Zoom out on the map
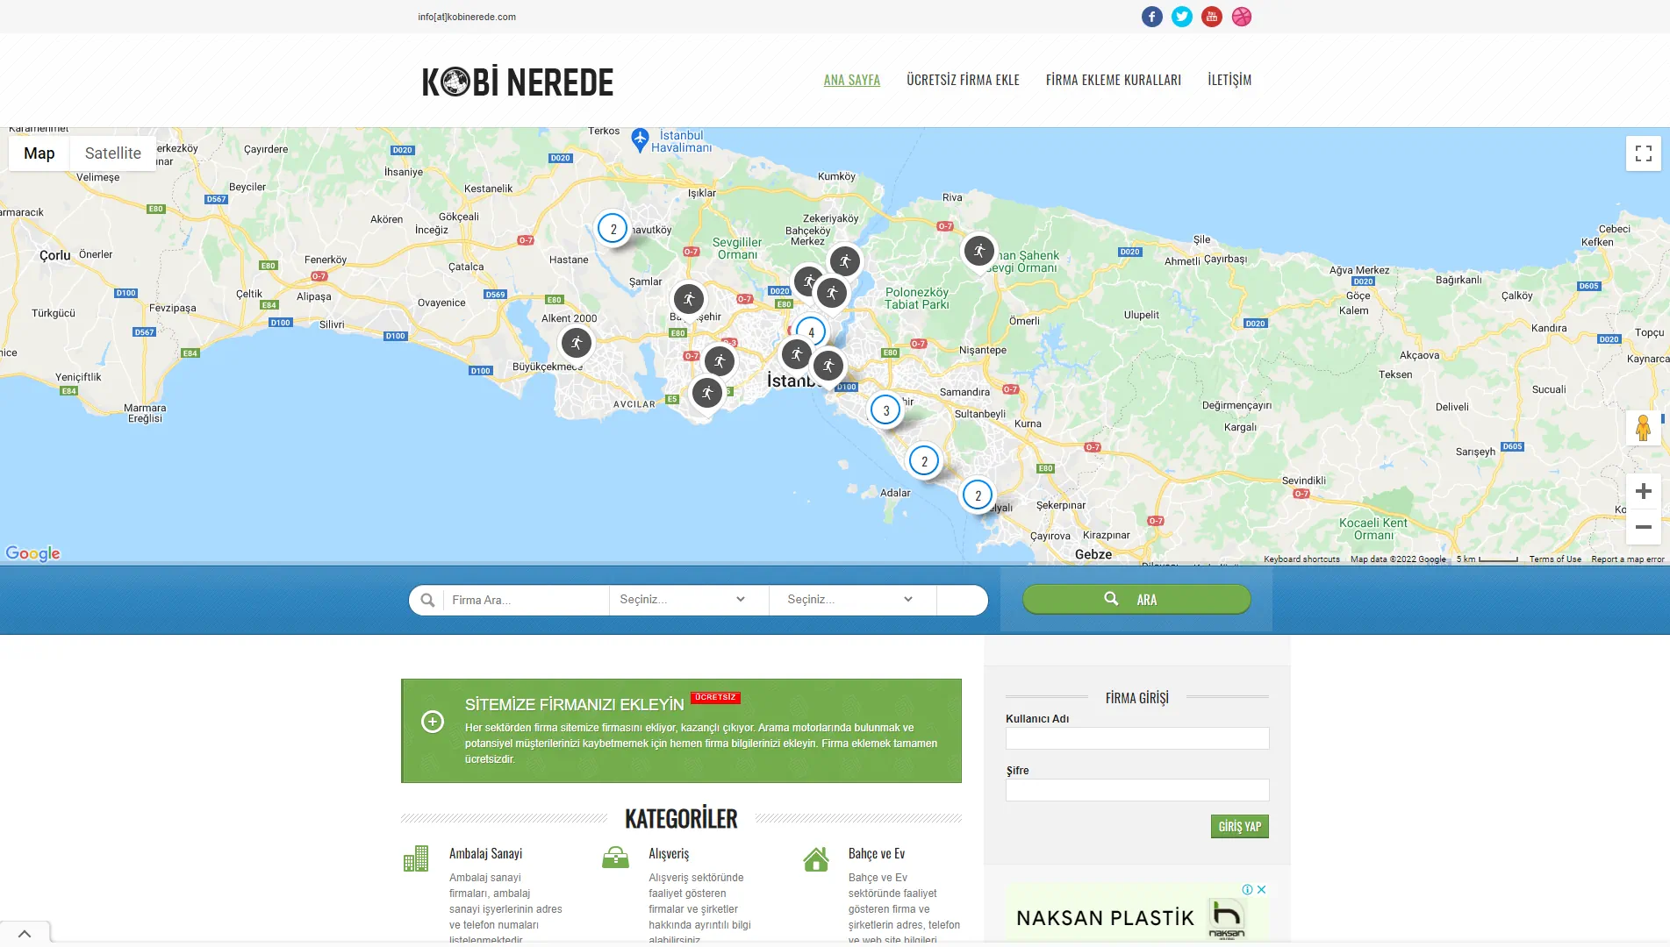 click(1643, 527)
